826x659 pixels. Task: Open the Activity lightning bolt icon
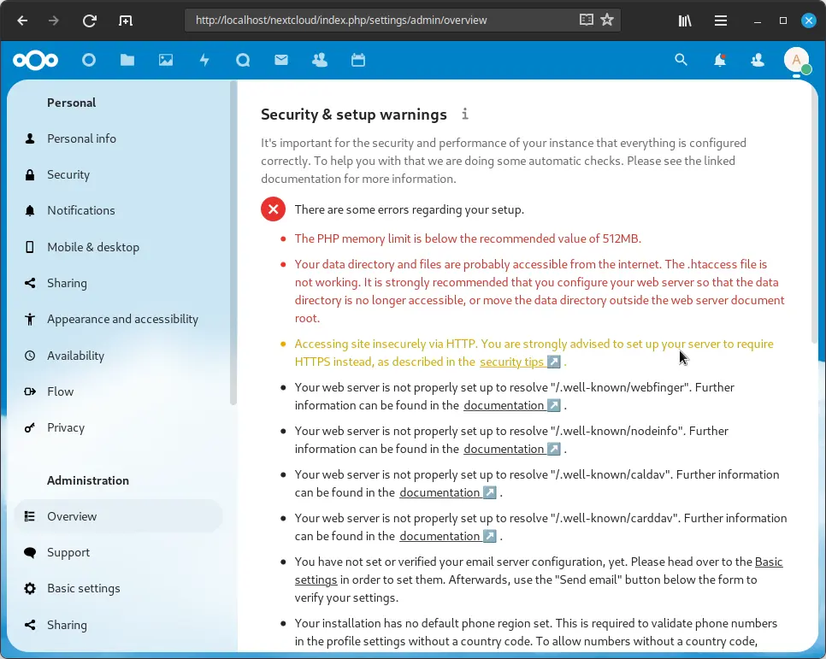click(x=204, y=60)
